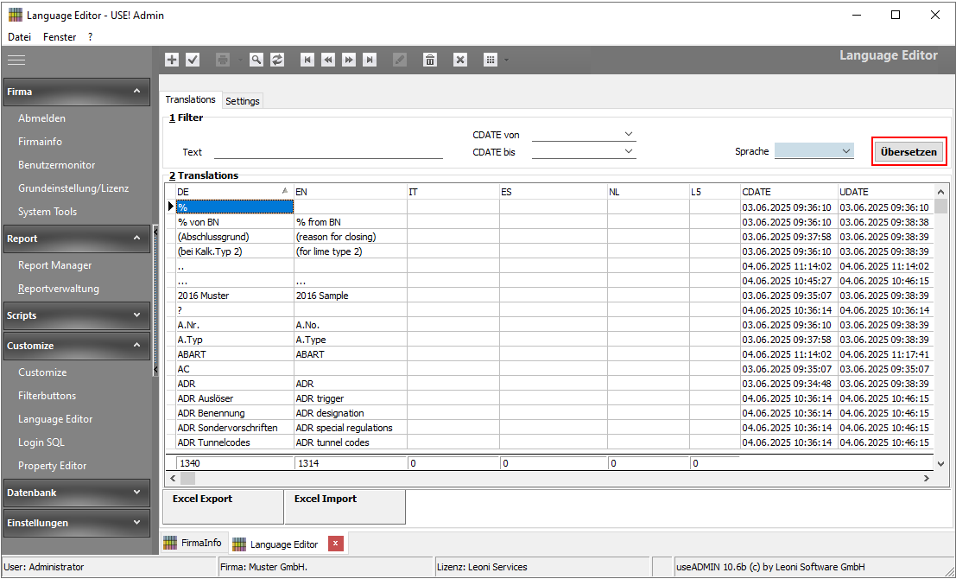Open Abmelden in sidebar
The image size is (956, 579).
point(42,118)
